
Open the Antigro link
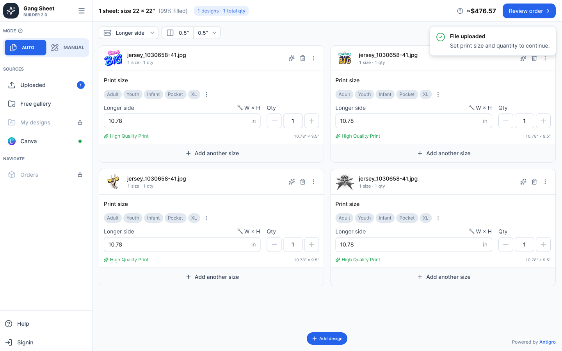(x=548, y=342)
